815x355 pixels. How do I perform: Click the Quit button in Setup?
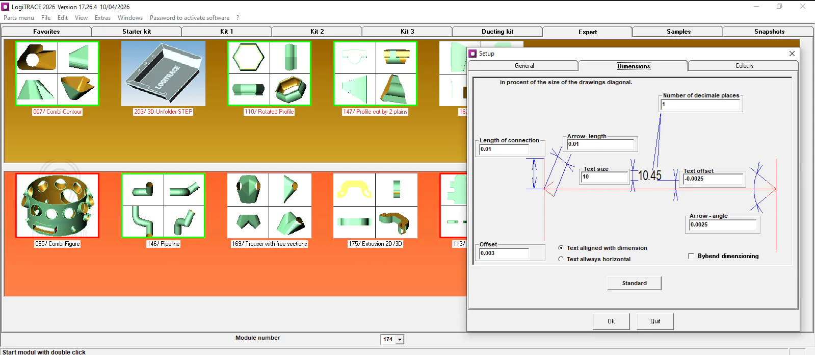tap(655, 321)
